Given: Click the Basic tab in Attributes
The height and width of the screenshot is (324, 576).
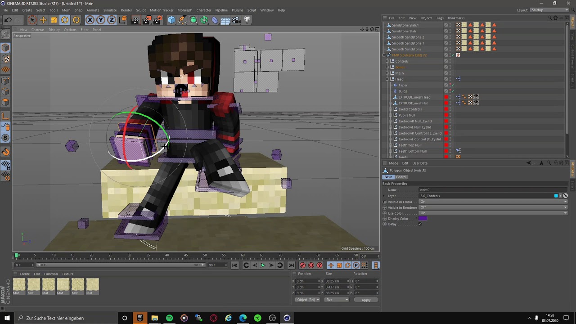Looking at the screenshot, I should 388,177.
